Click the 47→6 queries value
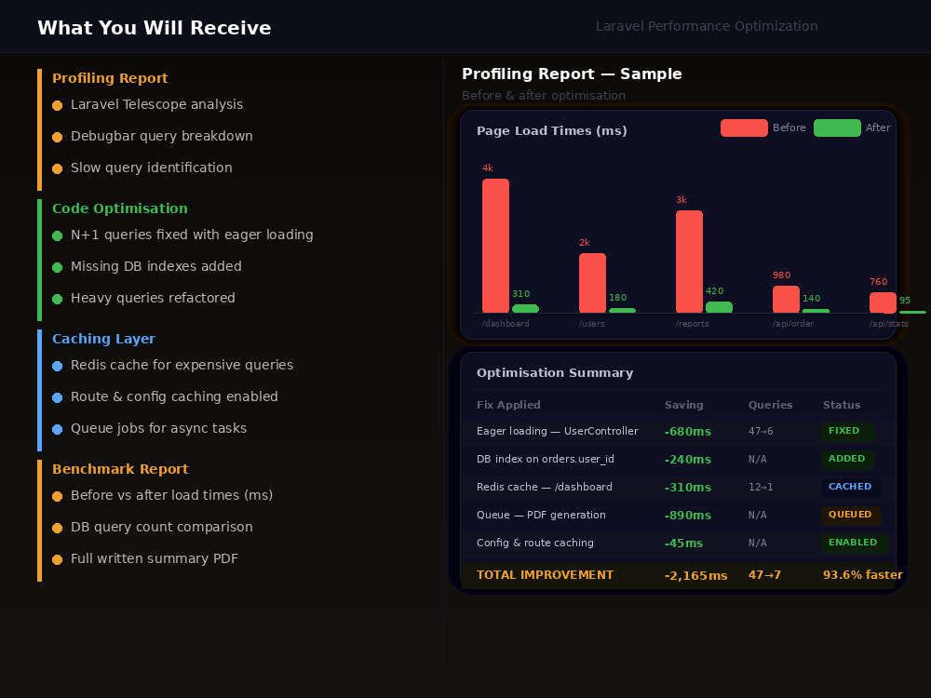 click(x=761, y=431)
